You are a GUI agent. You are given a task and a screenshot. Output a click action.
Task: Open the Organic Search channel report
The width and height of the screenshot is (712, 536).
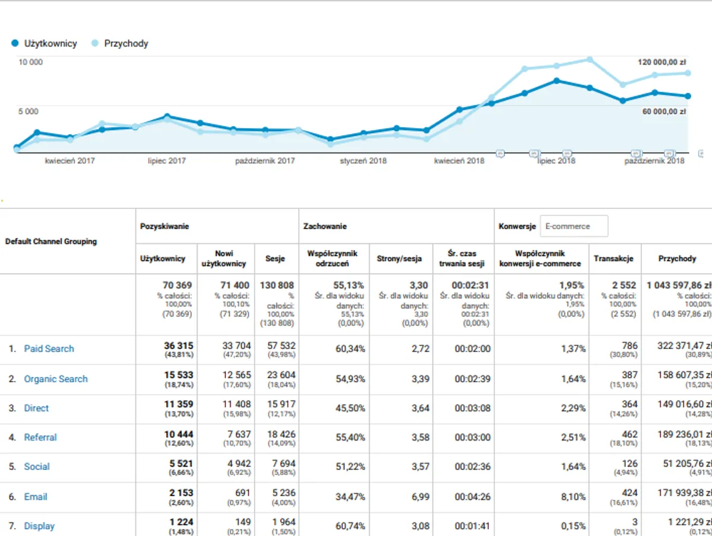coord(55,378)
